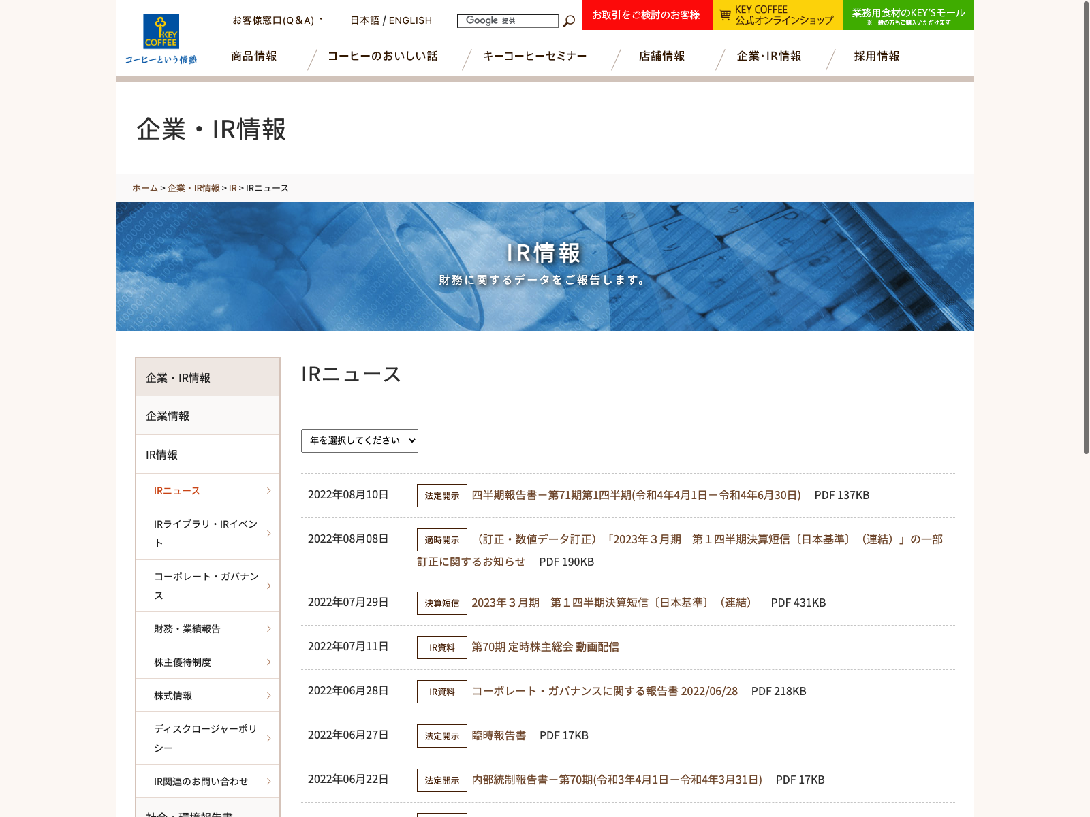Click the arrow next to 株式情報
Image resolution: width=1090 pixels, height=817 pixels.
point(269,696)
